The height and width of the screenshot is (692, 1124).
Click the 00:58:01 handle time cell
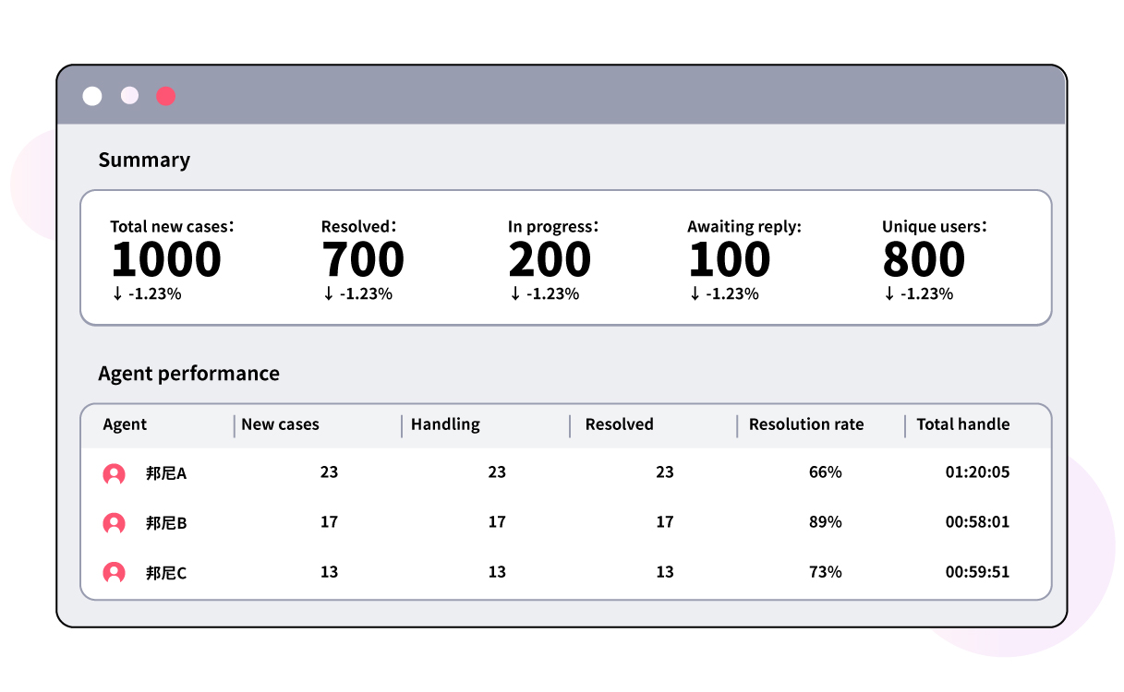977,522
